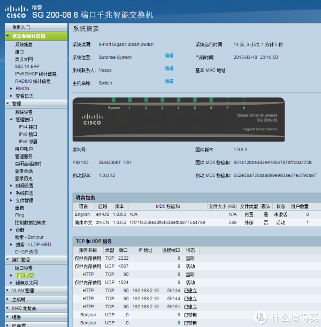
Task: Click the port 7 LED indicator
Action: 228,100
